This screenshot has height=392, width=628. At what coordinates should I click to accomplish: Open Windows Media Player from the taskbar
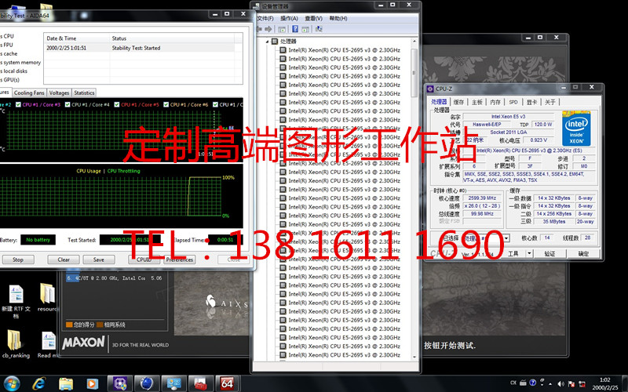click(x=92, y=383)
